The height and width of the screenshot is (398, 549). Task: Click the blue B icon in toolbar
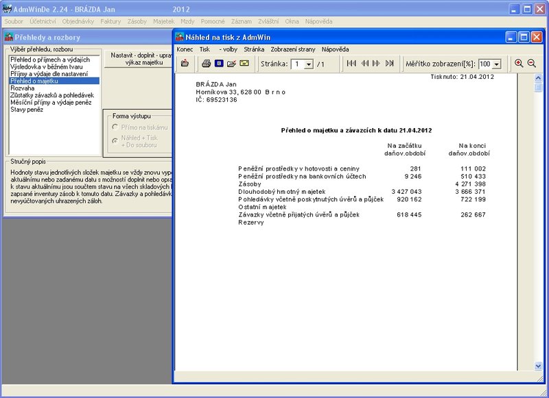tap(219, 63)
